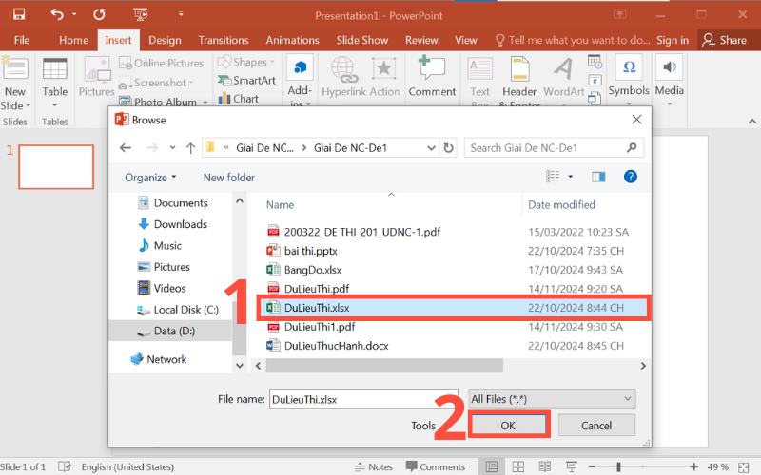Open the All Files type dropdown
761x475 pixels.
[x=552, y=399]
